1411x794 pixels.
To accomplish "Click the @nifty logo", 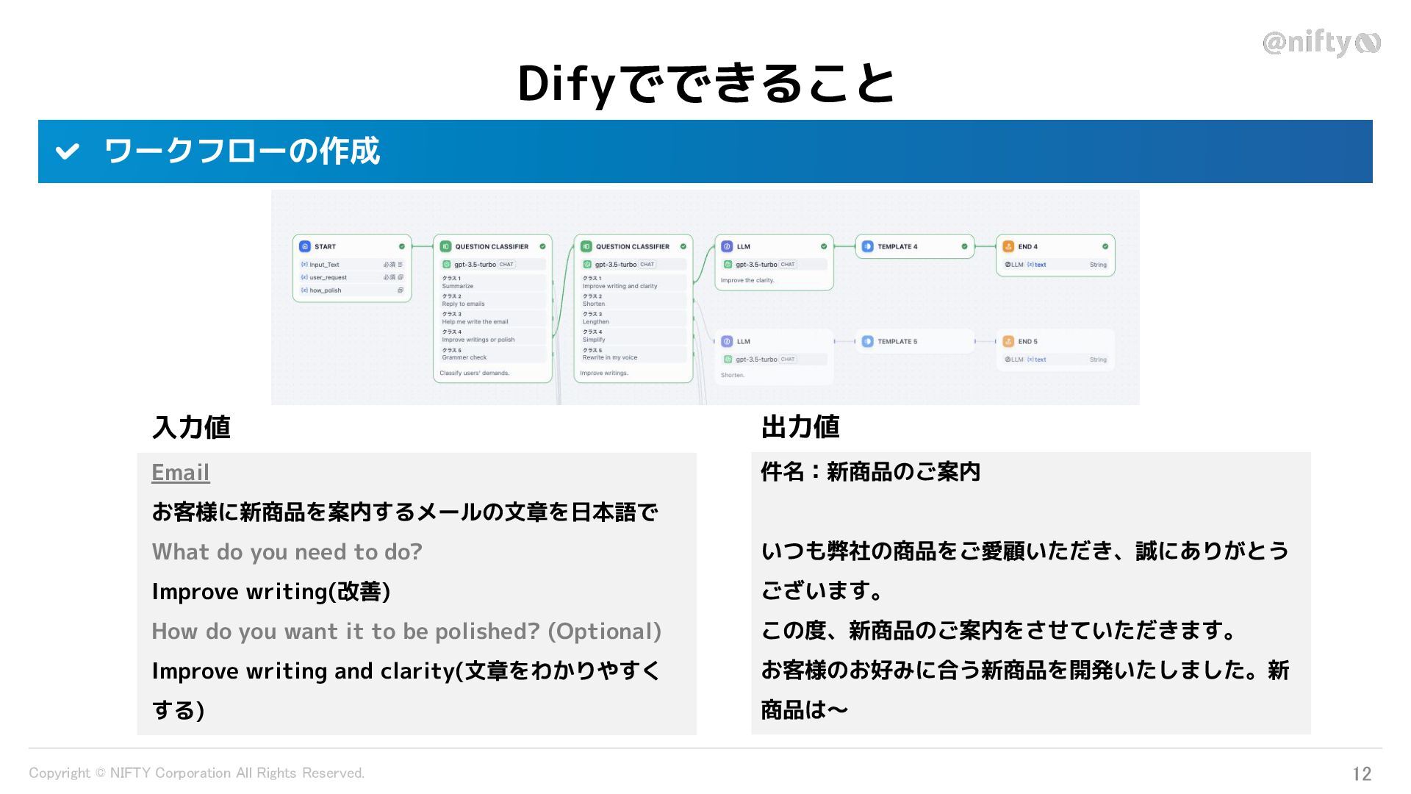I will pos(1321,43).
